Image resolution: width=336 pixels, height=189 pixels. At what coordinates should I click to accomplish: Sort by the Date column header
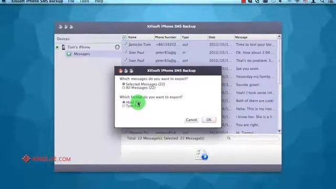point(220,37)
